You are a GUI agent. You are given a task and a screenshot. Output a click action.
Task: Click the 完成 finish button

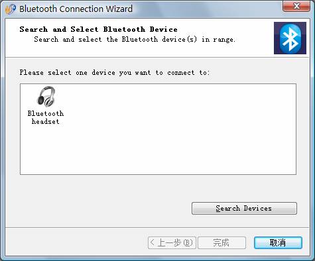pyautogui.click(x=221, y=242)
